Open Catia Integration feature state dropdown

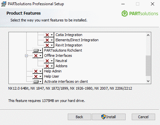(49, 35)
